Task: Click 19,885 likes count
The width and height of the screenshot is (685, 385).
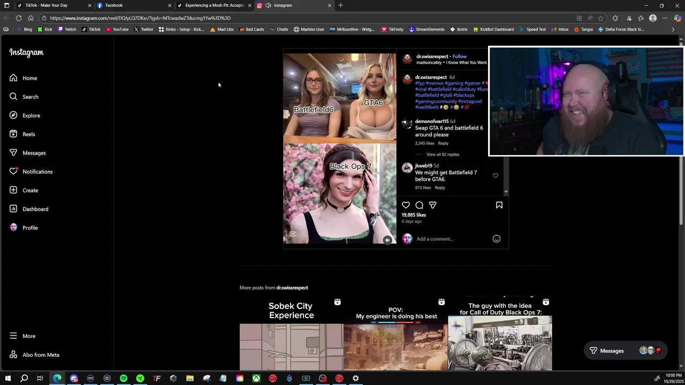Action: point(414,215)
